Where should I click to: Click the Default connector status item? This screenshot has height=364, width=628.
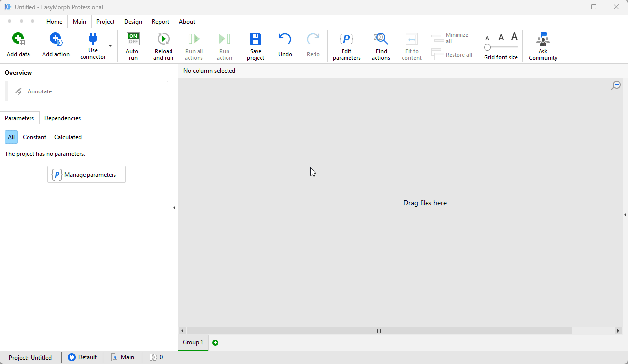[82, 357]
